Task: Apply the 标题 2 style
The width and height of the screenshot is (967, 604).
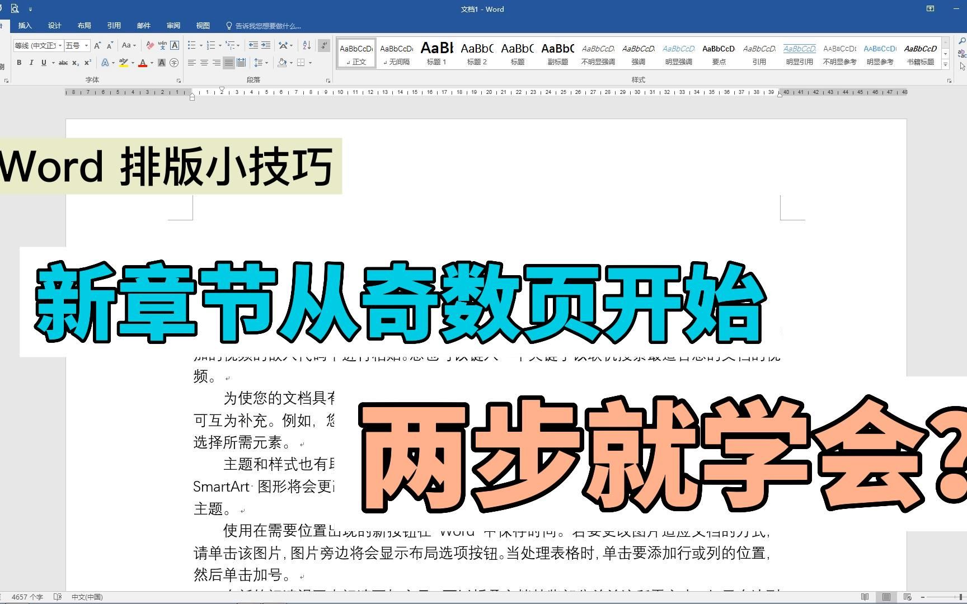Action: (x=477, y=54)
